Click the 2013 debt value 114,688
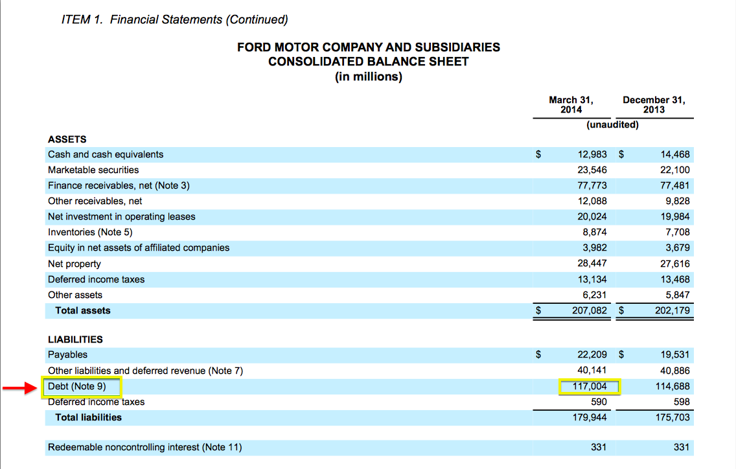The height and width of the screenshot is (469, 736). [x=673, y=387]
